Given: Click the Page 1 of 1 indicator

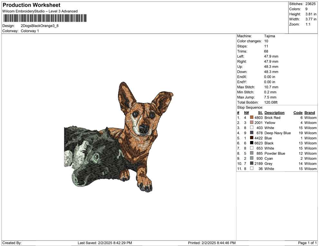Looking at the screenshot, I should (307, 243).
